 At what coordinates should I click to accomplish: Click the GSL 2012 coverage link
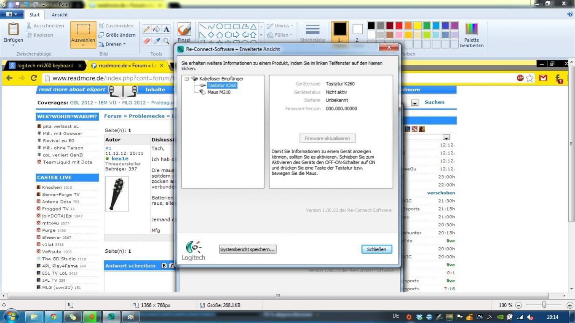[81, 103]
